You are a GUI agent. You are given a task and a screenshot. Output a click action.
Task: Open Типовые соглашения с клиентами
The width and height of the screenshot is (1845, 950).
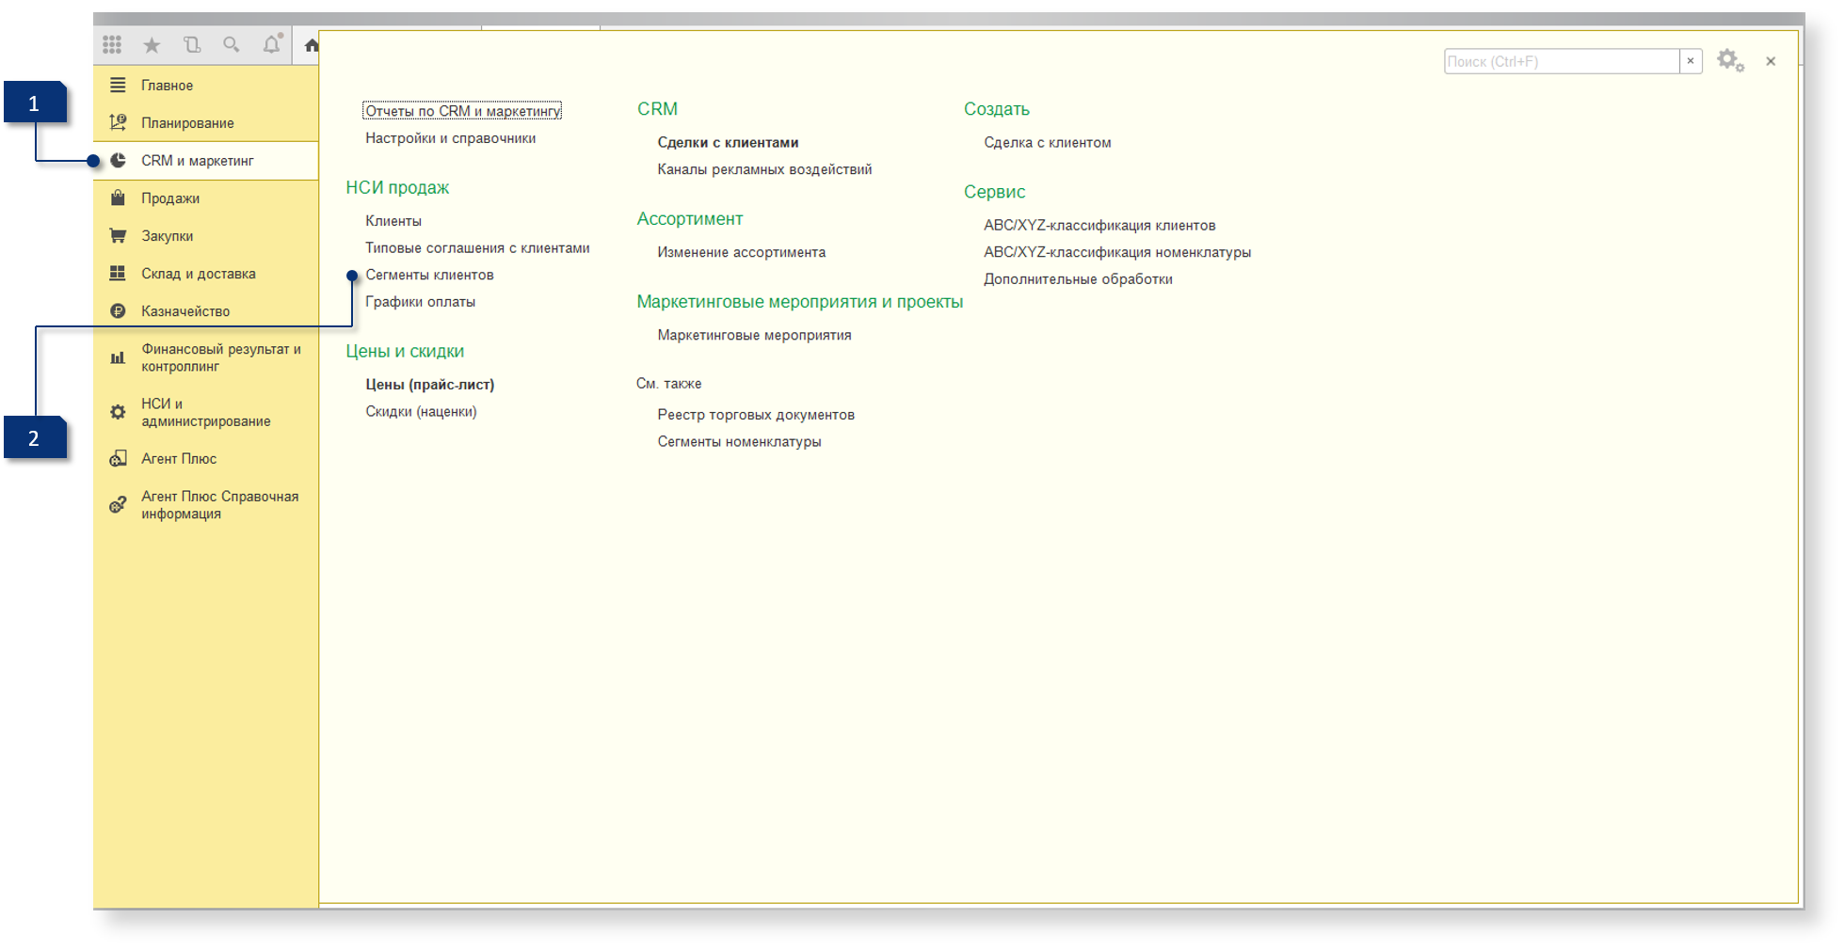click(477, 248)
